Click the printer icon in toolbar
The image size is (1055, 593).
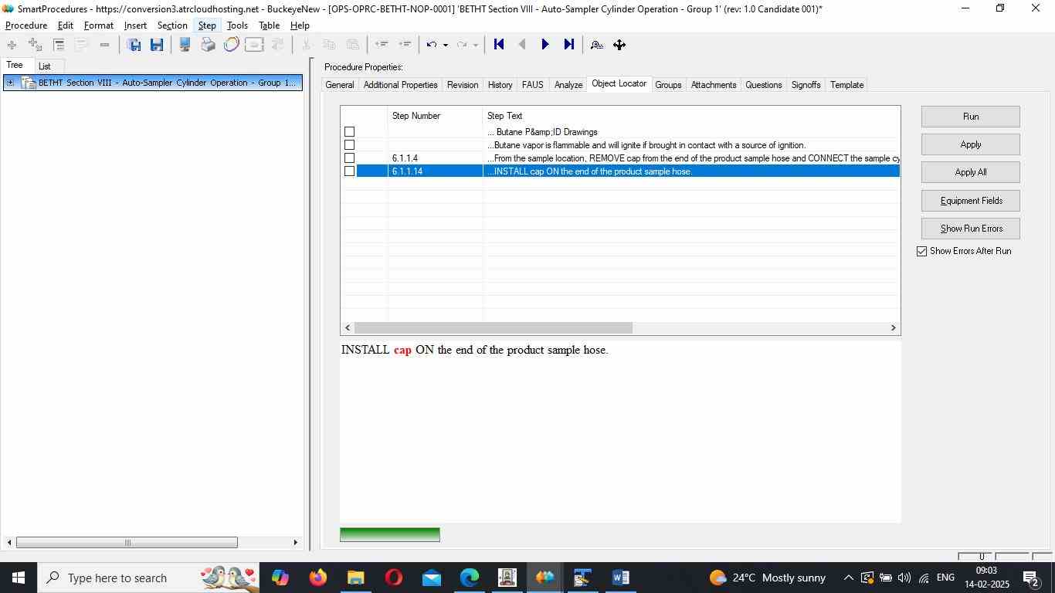click(208, 45)
